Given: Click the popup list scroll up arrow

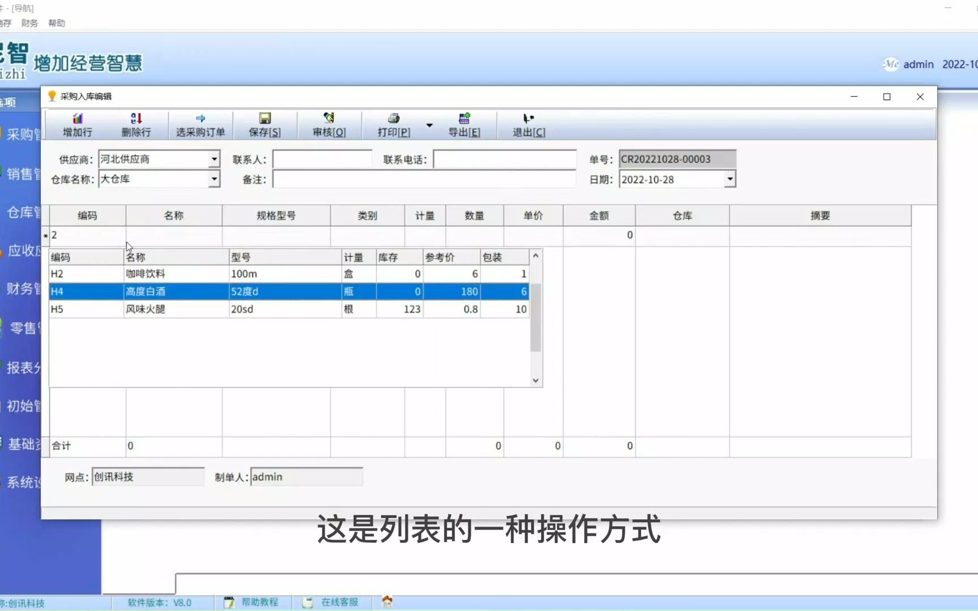Looking at the screenshot, I should tap(535, 256).
